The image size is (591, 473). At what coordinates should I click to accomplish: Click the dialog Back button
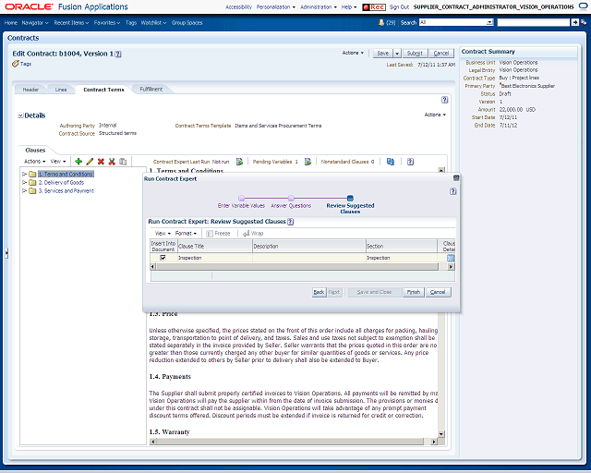[319, 292]
